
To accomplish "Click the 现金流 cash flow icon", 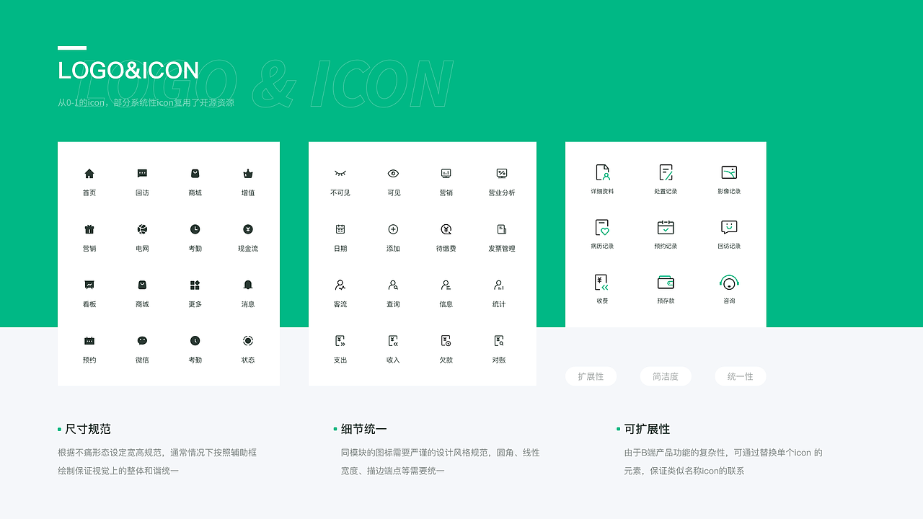I will click(x=248, y=229).
